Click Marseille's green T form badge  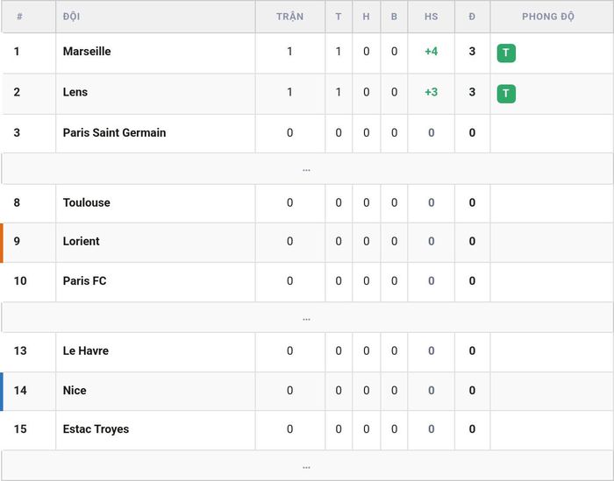(x=506, y=53)
